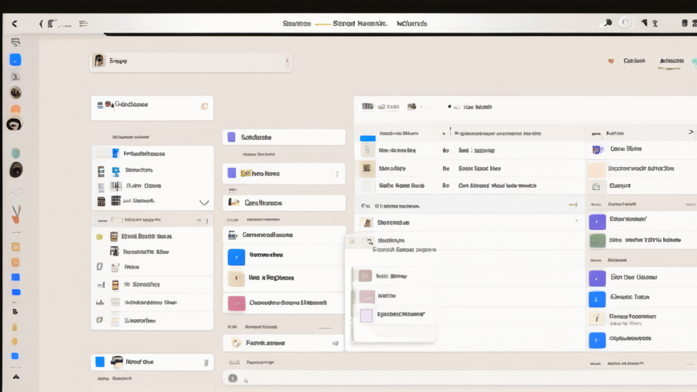
Task: Toggle the round switch beside the search icon
Action: point(625,23)
